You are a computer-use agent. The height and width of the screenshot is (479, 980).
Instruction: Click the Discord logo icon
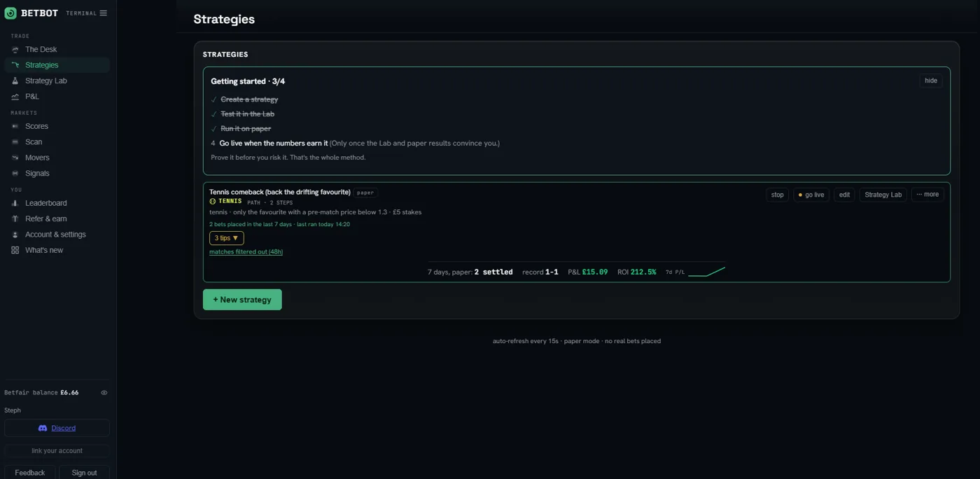point(43,428)
